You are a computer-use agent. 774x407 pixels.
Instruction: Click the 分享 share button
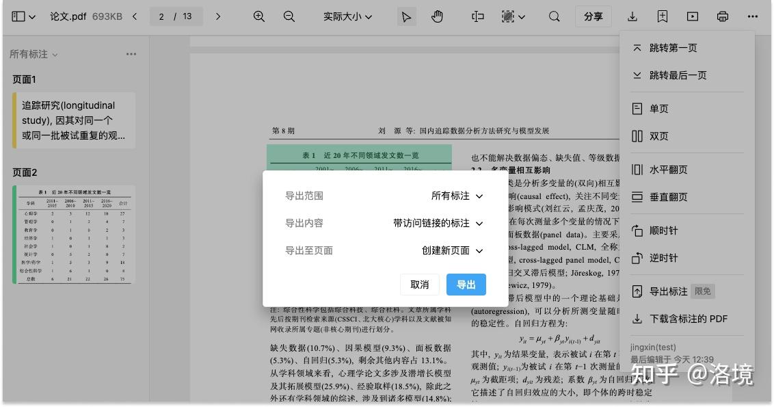(x=593, y=16)
